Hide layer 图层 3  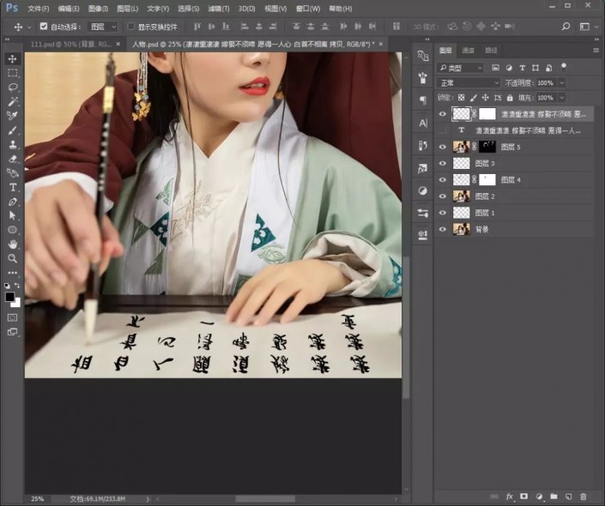[x=443, y=164]
